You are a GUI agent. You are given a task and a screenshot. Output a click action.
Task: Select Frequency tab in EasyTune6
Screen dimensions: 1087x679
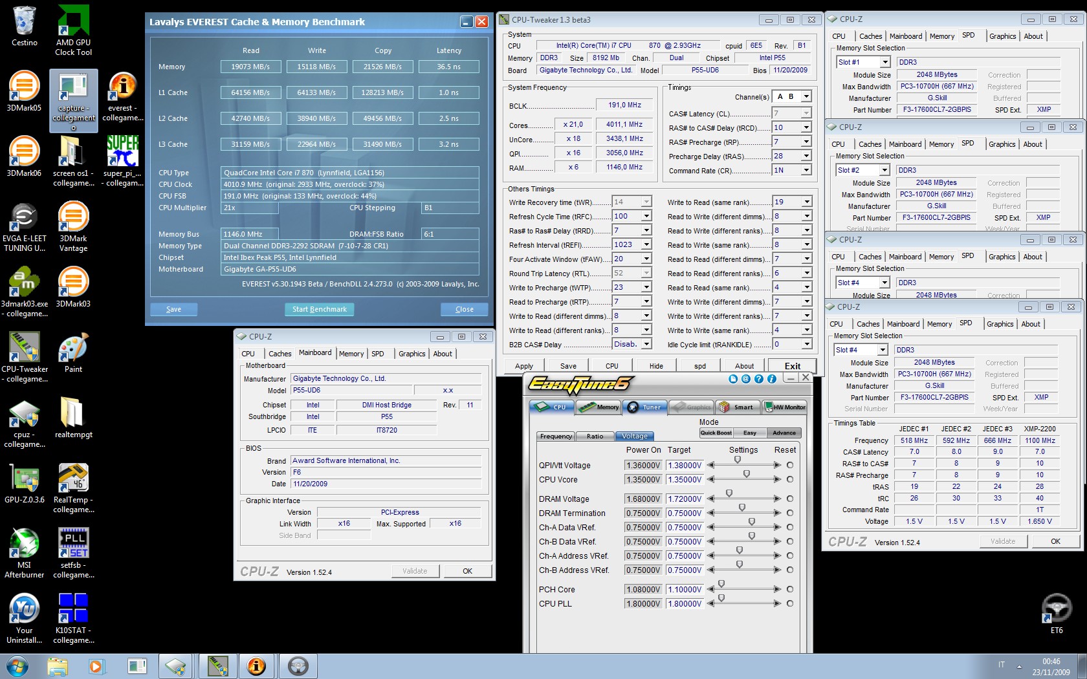point(556,436)
